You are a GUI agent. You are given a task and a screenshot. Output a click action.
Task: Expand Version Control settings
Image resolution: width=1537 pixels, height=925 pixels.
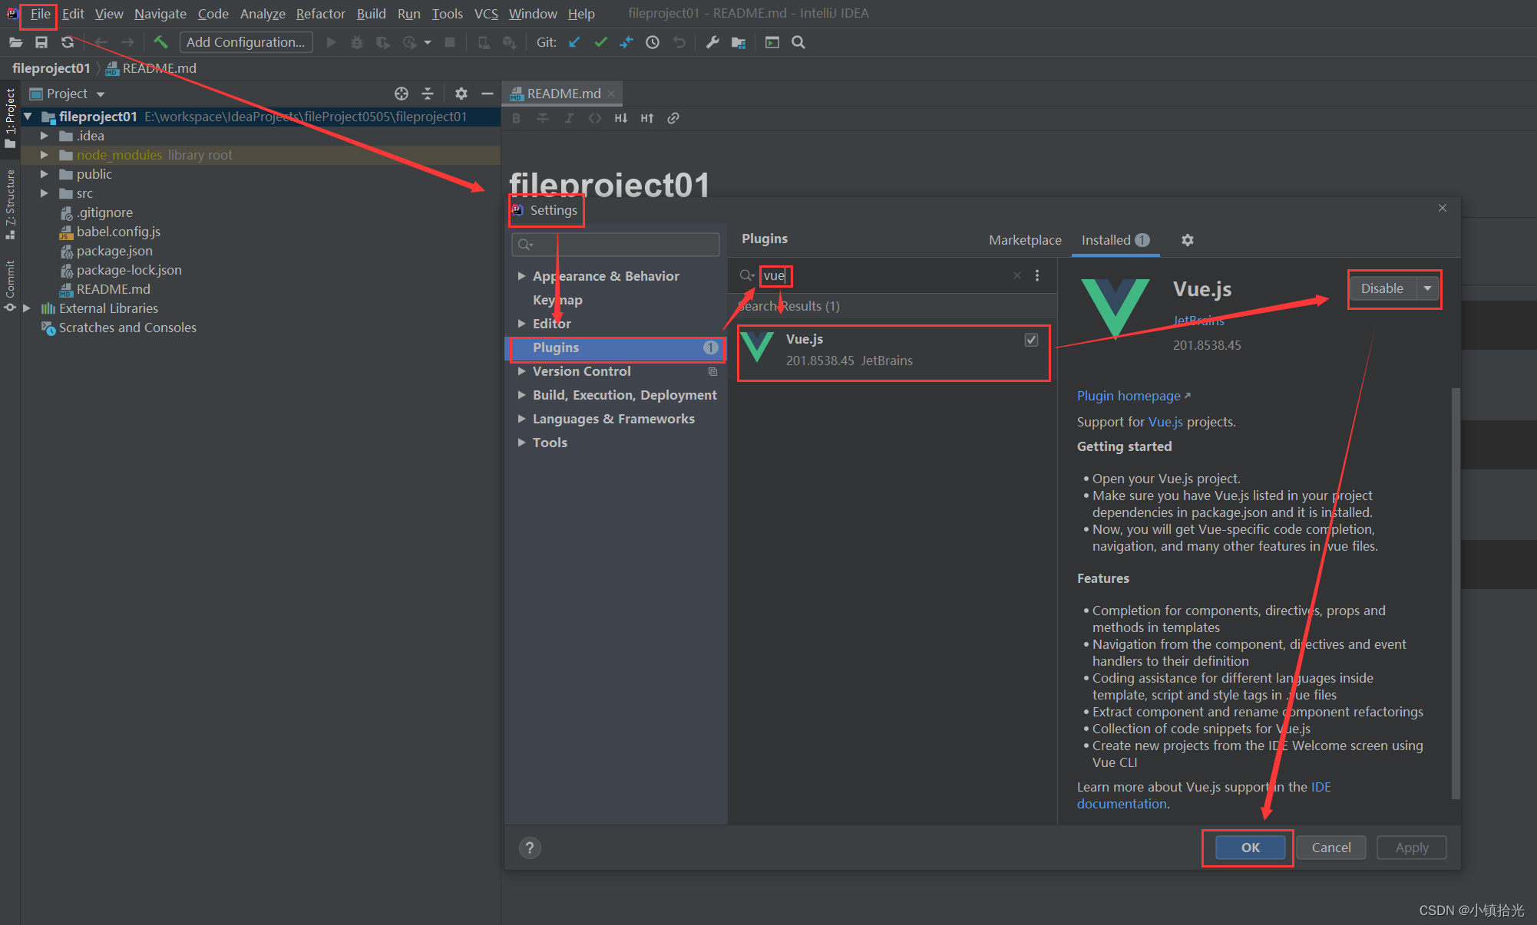(521, 371)
